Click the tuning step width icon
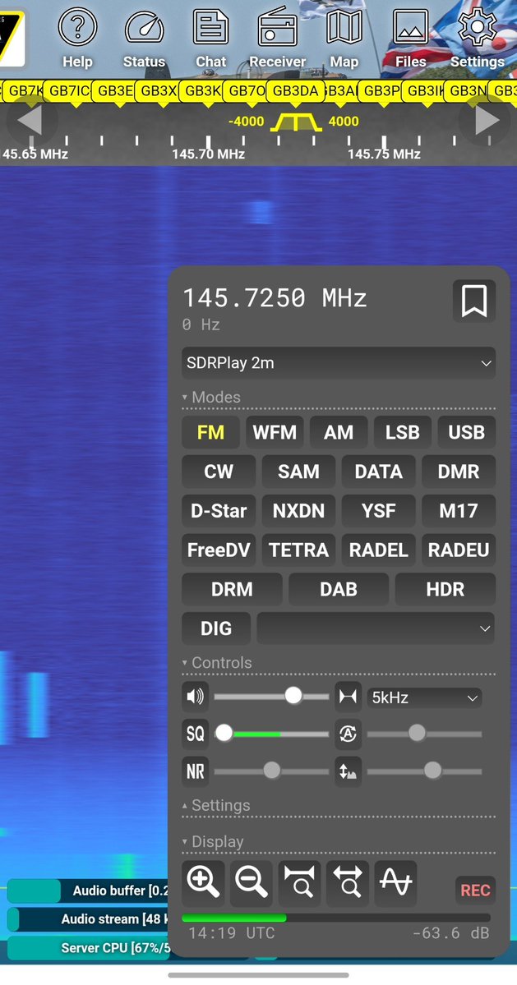 click(x=348, y=696)
